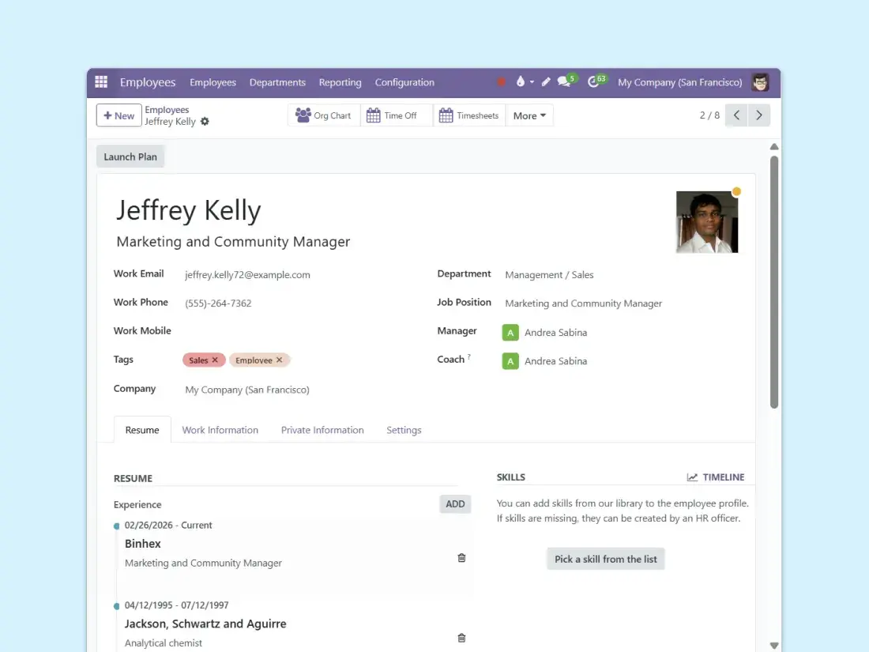
Task: Remove the Sales tag
Action: tap(215, 360)
